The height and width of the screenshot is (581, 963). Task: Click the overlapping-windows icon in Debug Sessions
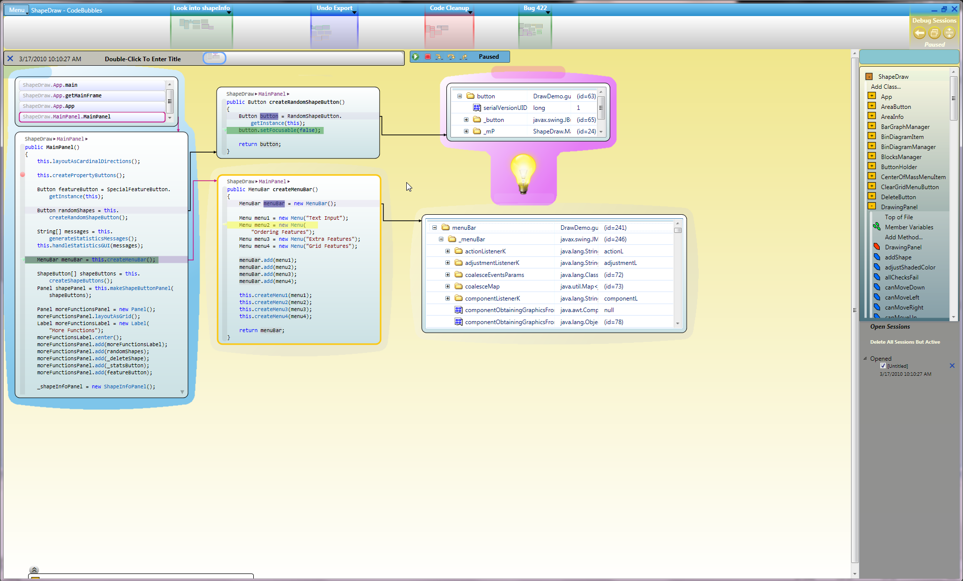point(934,33)
